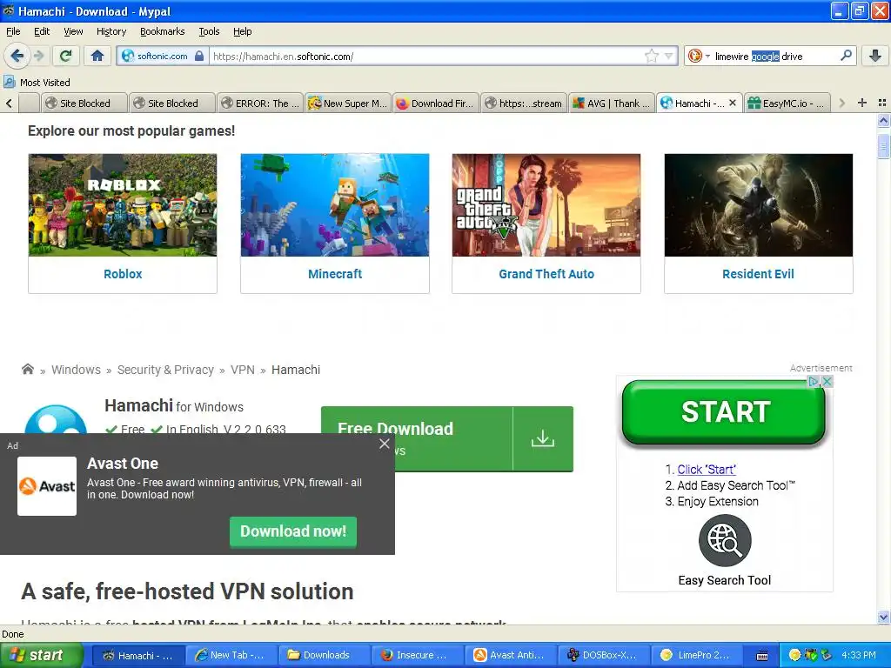The image size is (891, 668).
Task: Click the Resident Evil title link
Action: (758, 274)
